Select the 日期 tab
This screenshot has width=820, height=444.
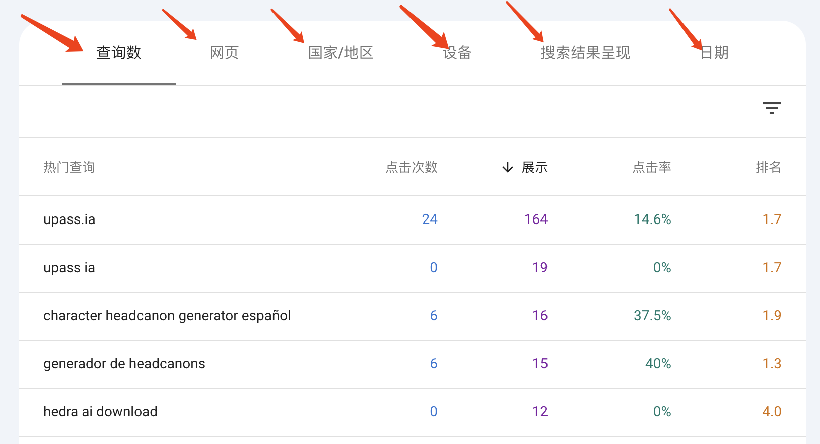[x=714, y=52]
